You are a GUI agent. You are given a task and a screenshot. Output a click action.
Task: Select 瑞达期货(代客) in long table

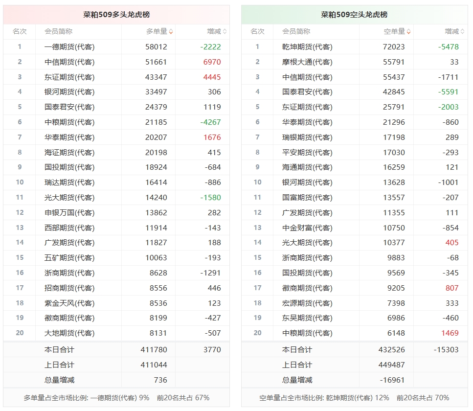[x=69, y=183]
